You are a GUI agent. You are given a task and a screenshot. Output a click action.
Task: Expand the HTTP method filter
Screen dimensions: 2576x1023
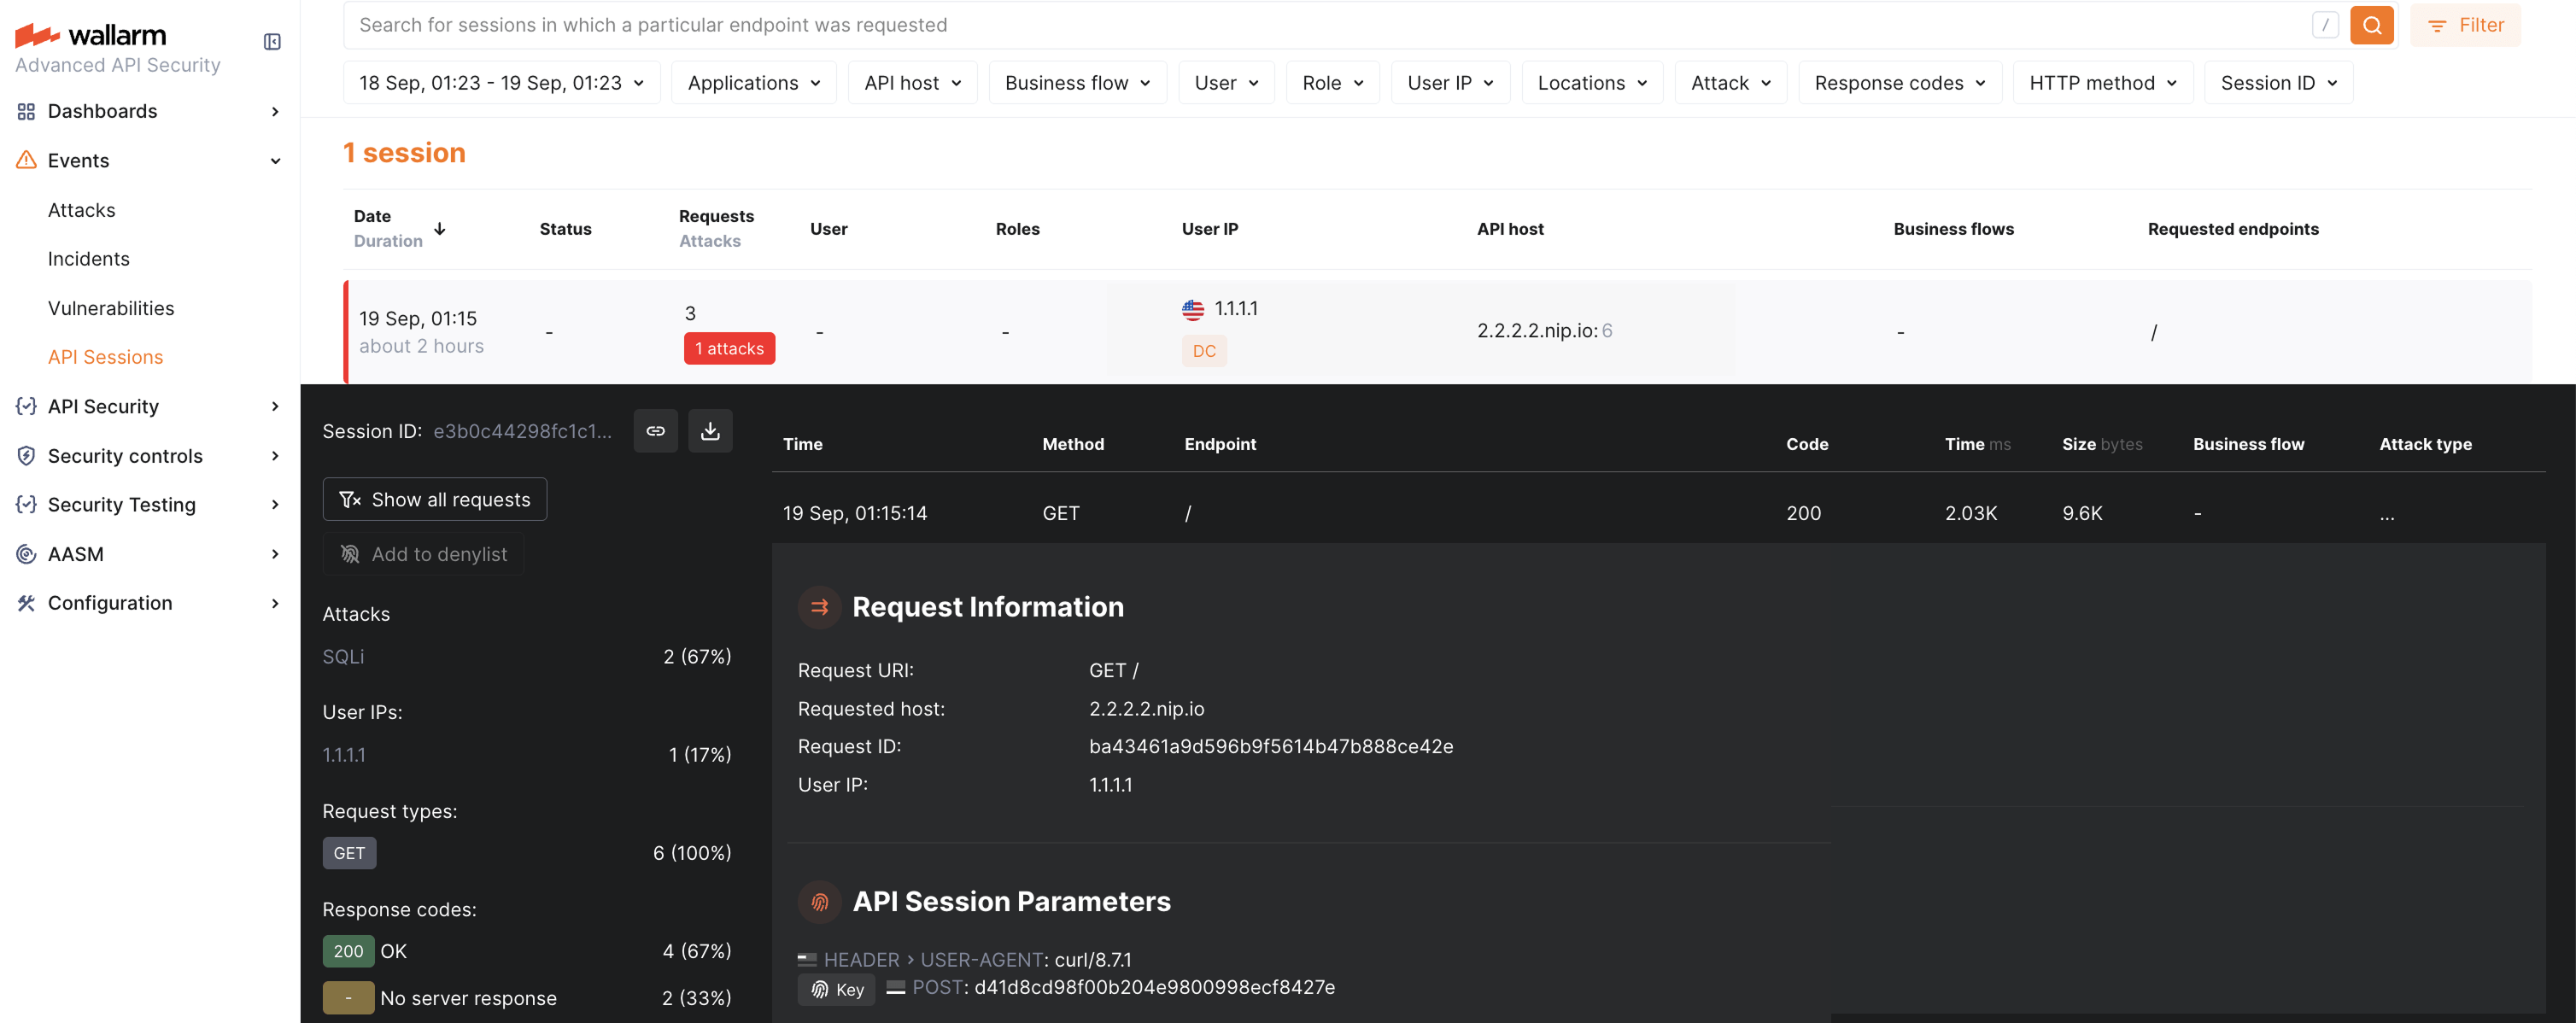click(2101, 82)
